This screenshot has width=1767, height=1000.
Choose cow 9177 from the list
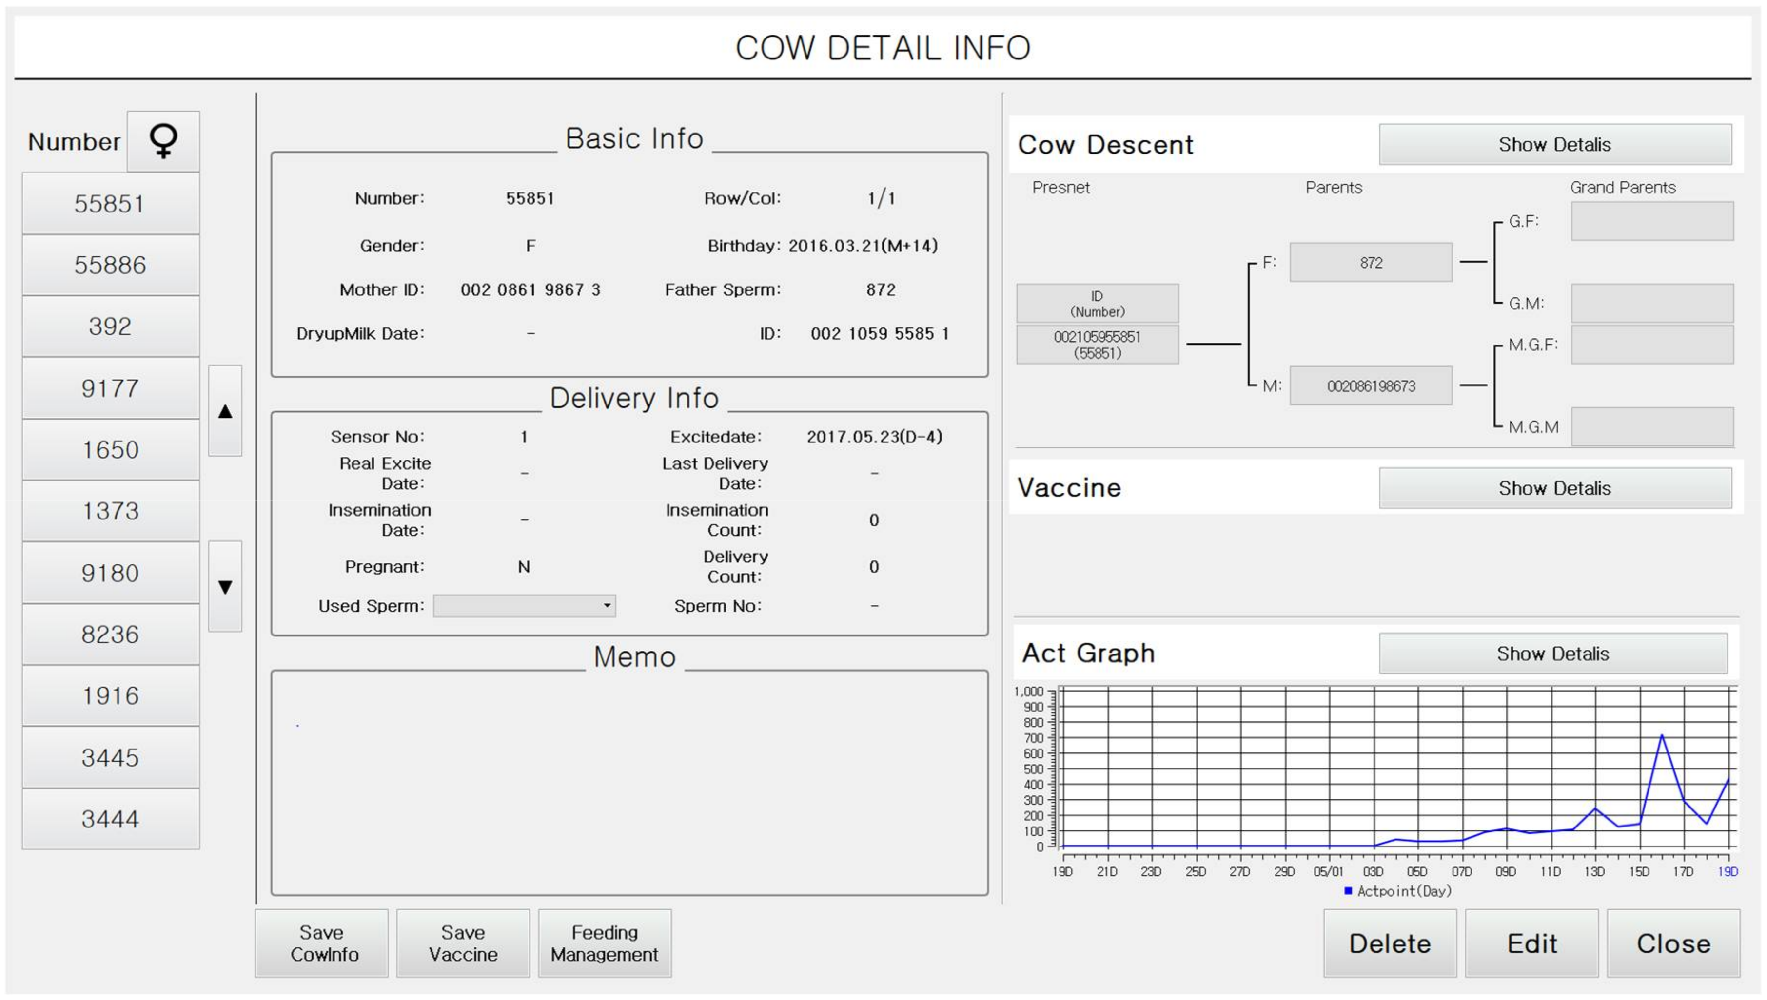111,388
